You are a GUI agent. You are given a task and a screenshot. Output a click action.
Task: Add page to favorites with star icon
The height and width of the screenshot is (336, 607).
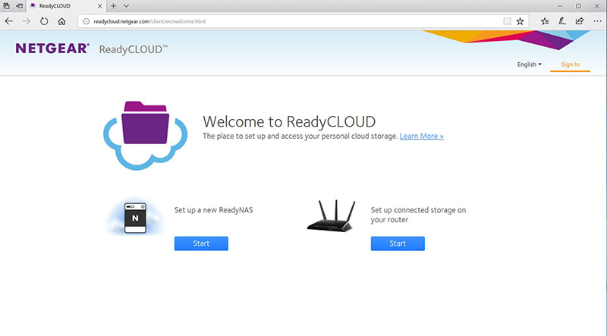[x=520, y=21]
